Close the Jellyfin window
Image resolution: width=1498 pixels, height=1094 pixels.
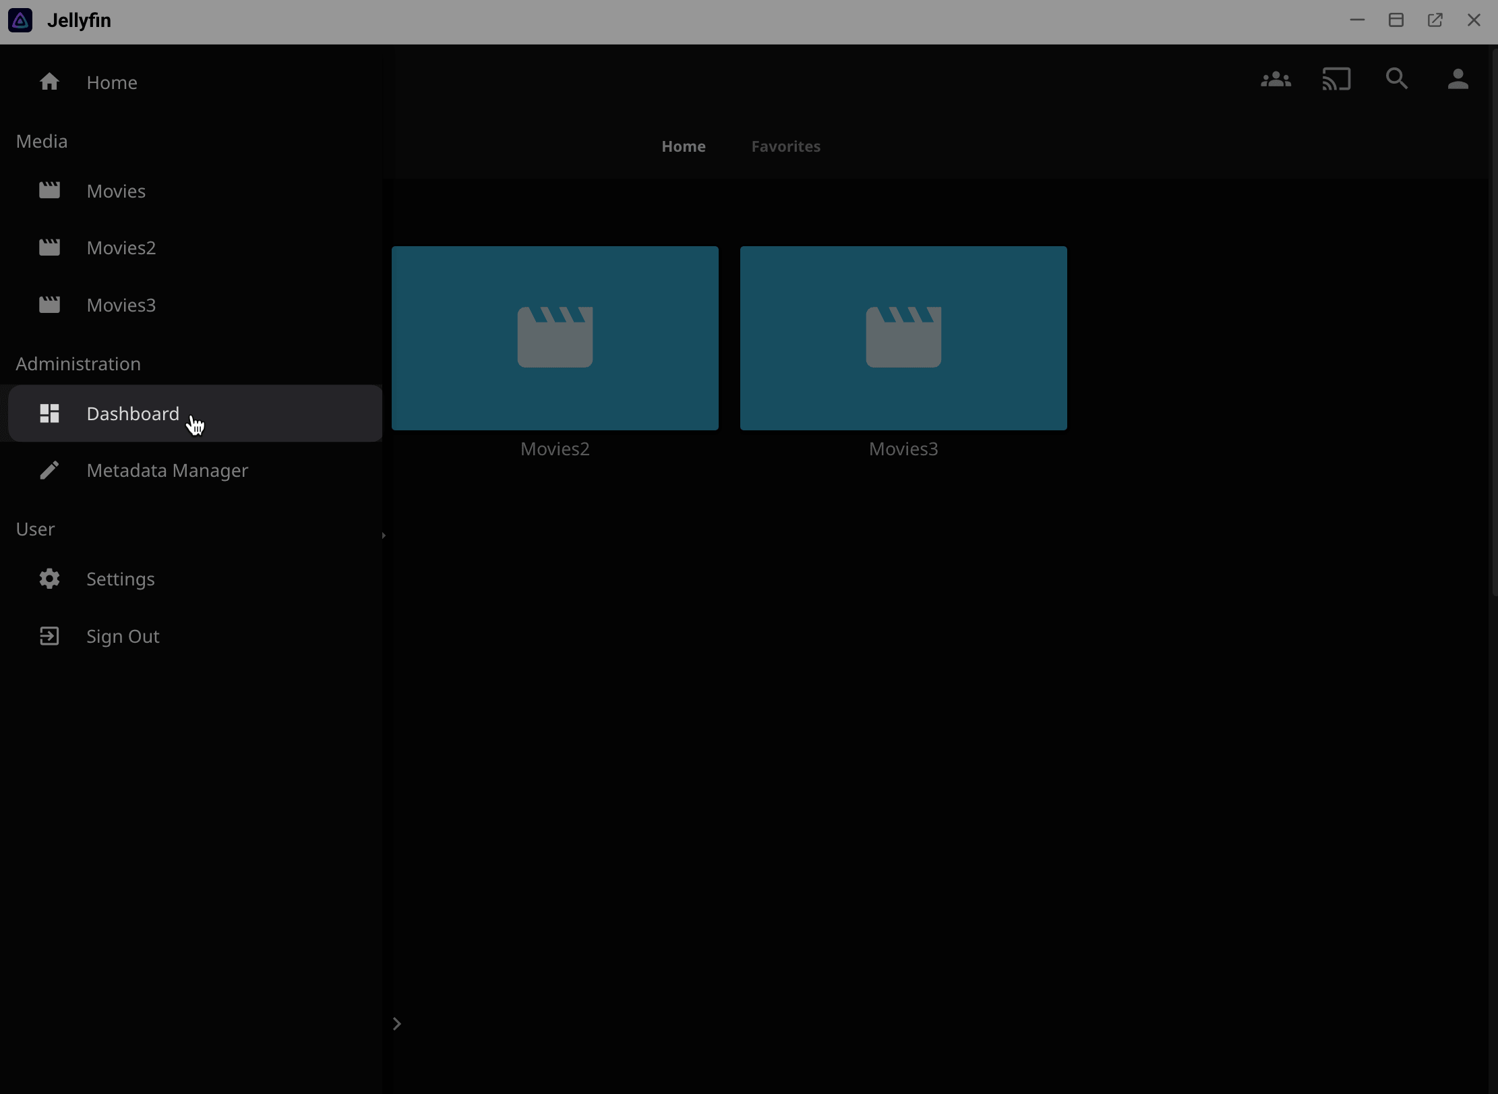point(1474,20)
